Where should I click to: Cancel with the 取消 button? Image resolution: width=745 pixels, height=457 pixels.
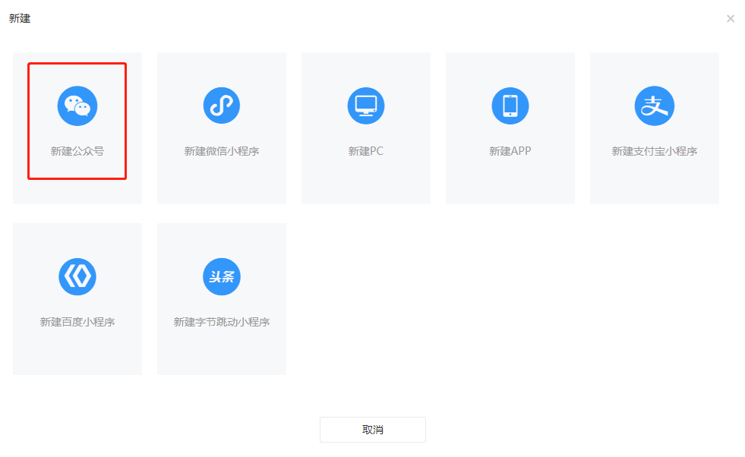tap(372, 430)
